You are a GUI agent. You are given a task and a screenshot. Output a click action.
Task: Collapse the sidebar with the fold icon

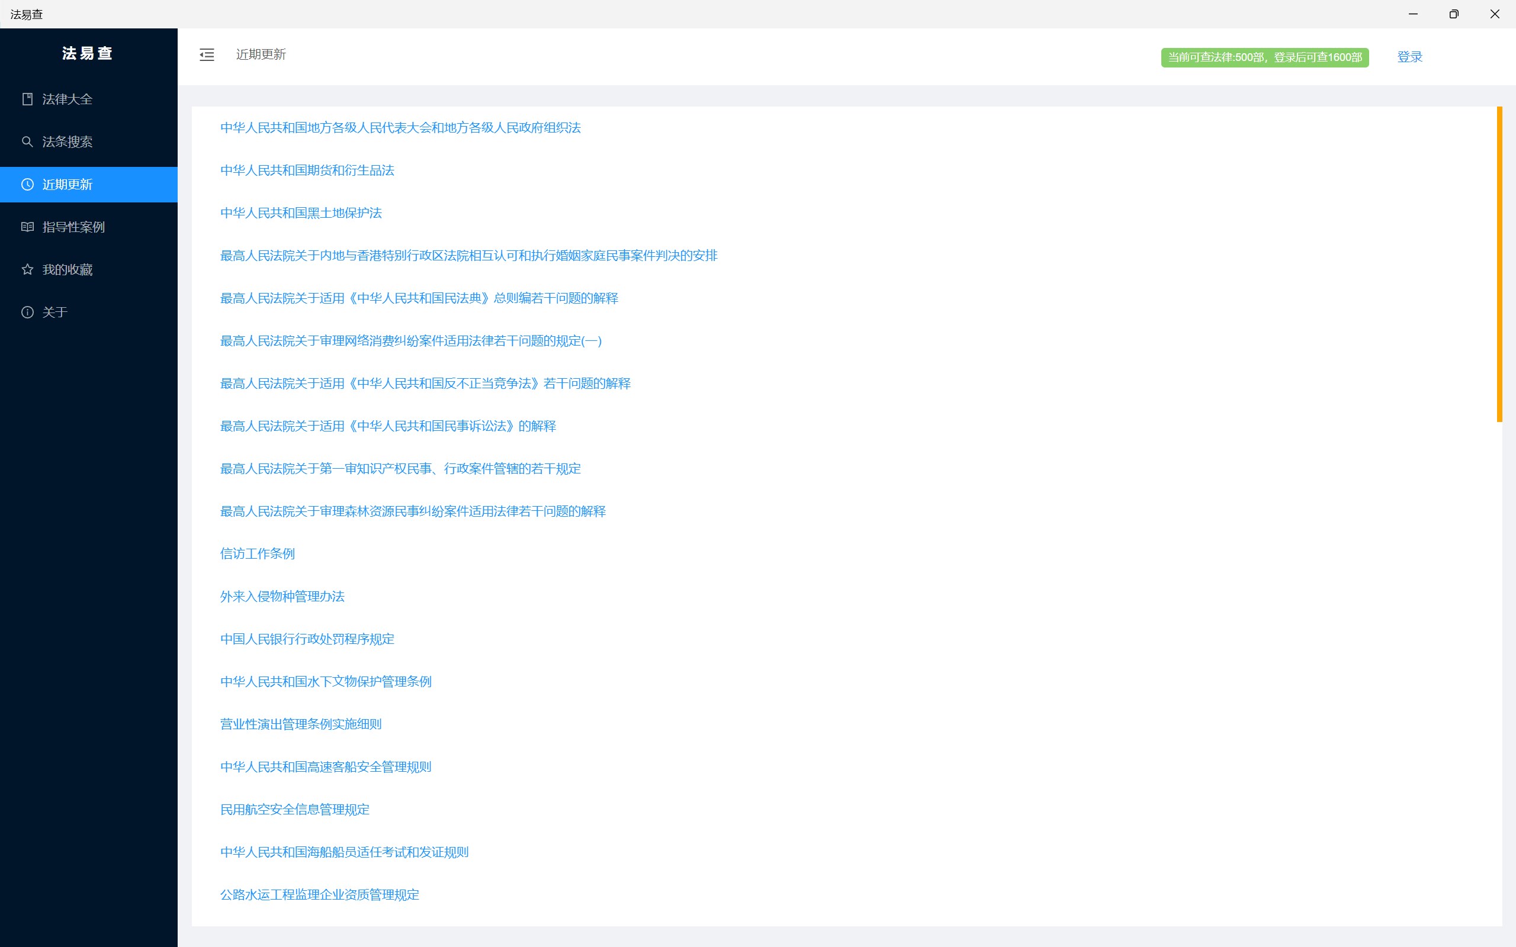(207, 55)
